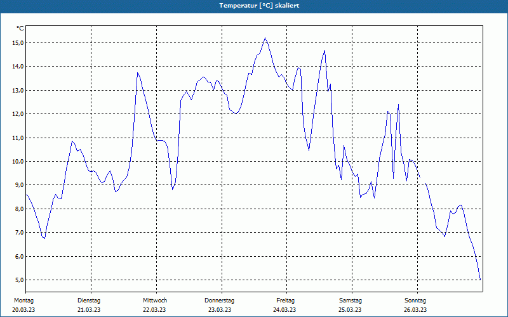The image size is (508, 317).
Task: Click the 8,0 y-axis value
Action: [x=19, y=209]
